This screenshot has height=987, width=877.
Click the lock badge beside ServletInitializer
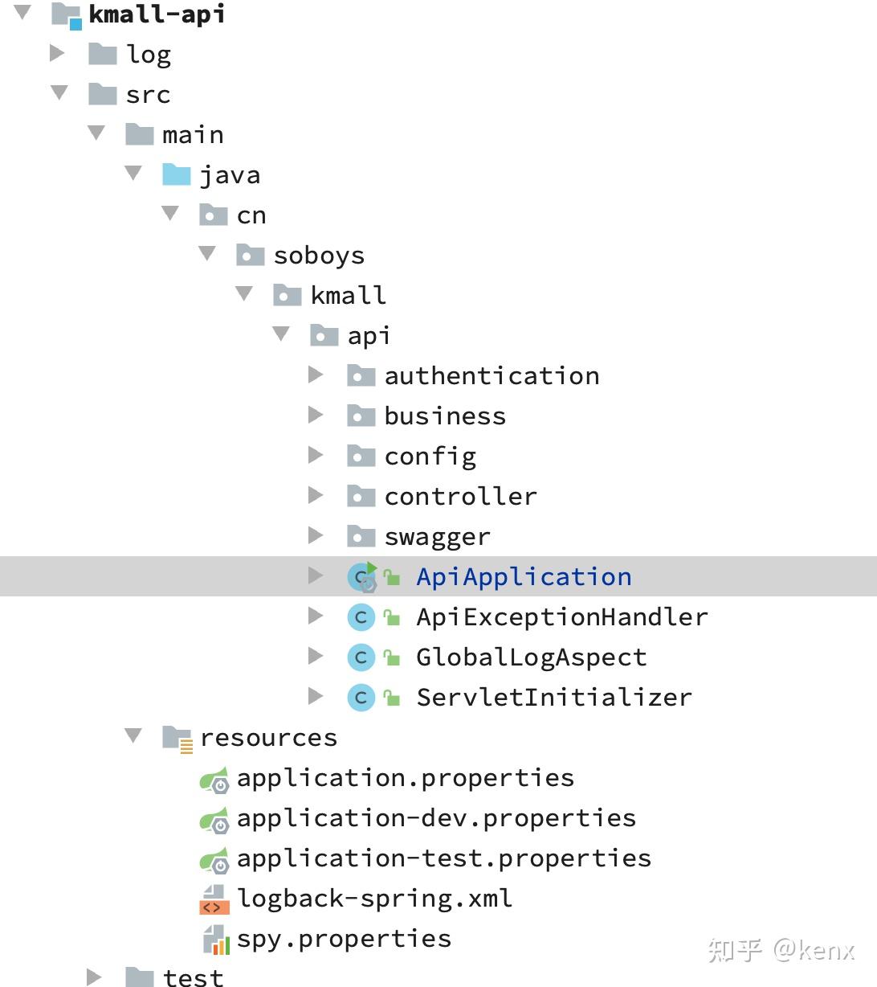(392, 697)
